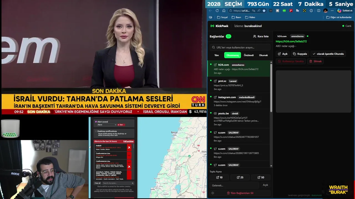This screenshot has width=355, height=199.
Task: Click the green HDK extension icon
Action: click(284, 11)
